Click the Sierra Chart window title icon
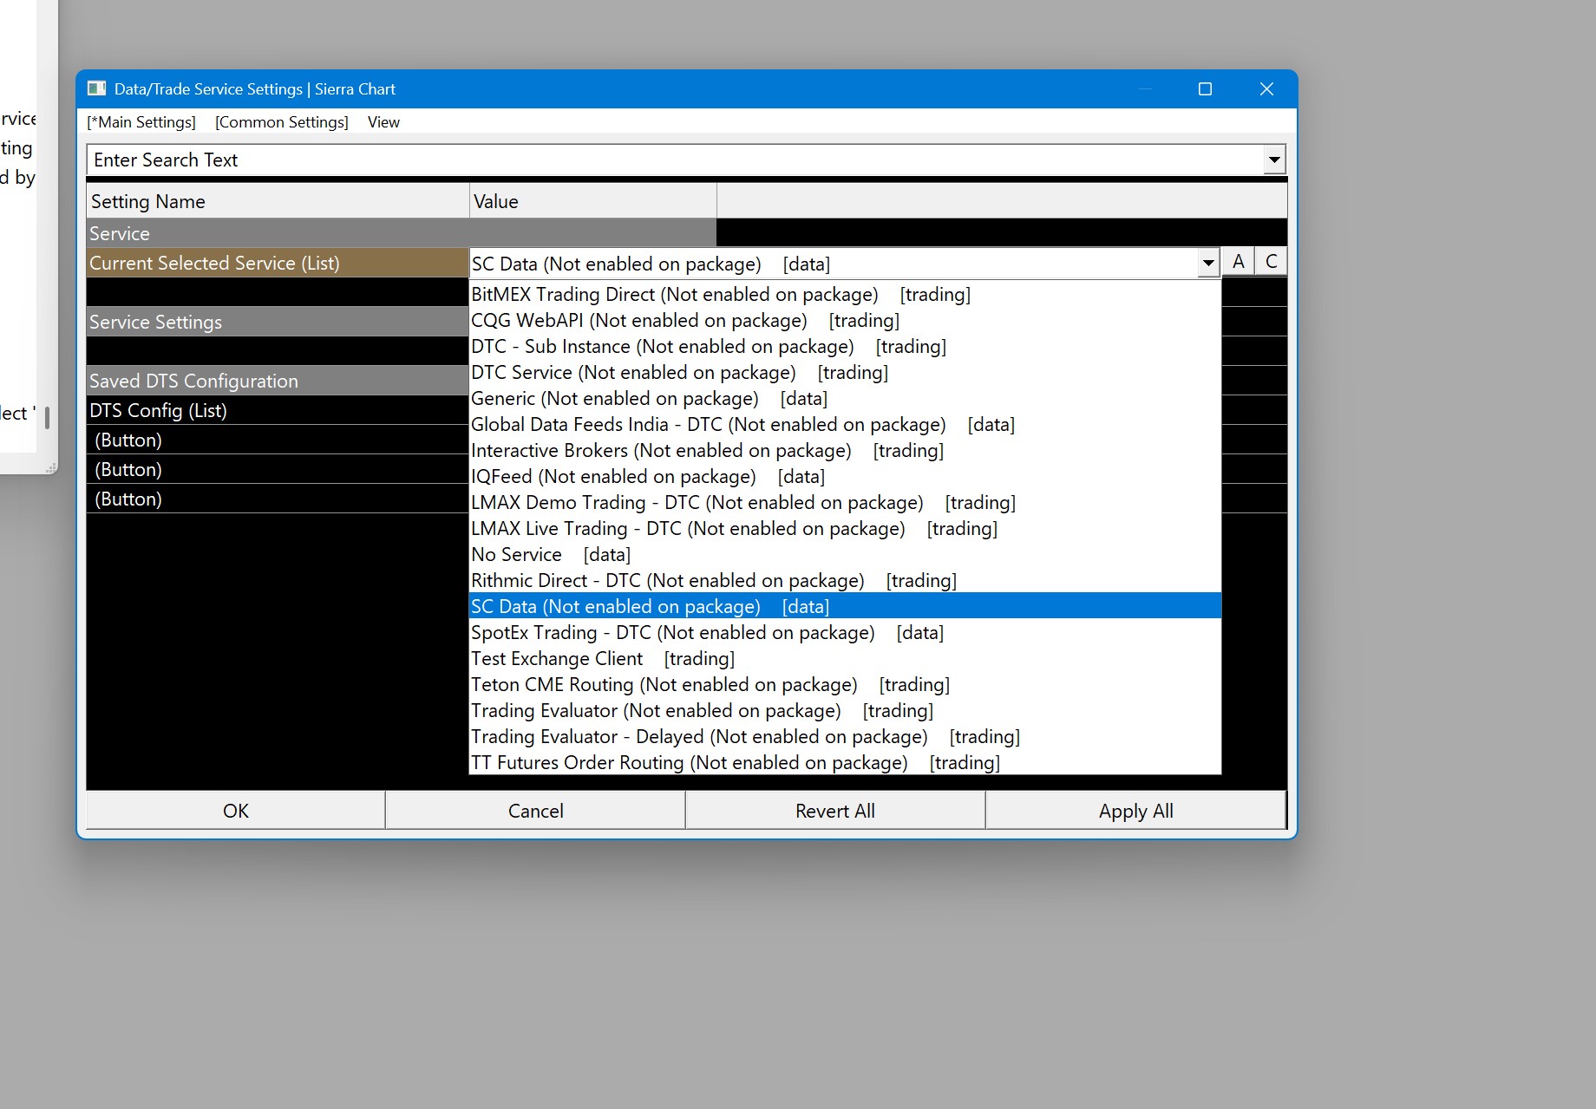 (x=96, y=88)
